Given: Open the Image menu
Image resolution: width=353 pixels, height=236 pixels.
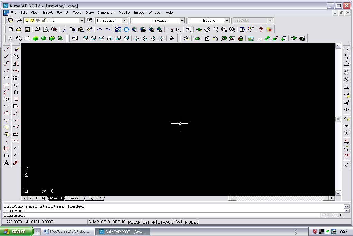Looking at the screenshot, I should (139, 13).
